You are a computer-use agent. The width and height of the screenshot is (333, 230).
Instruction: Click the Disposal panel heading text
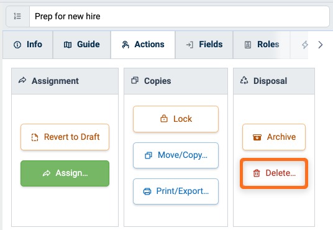click(270, 81)
